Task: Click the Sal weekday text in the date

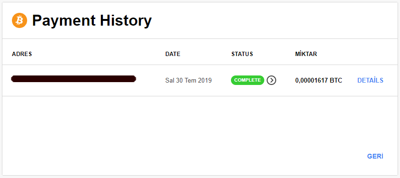Action: tap(170, 81)
